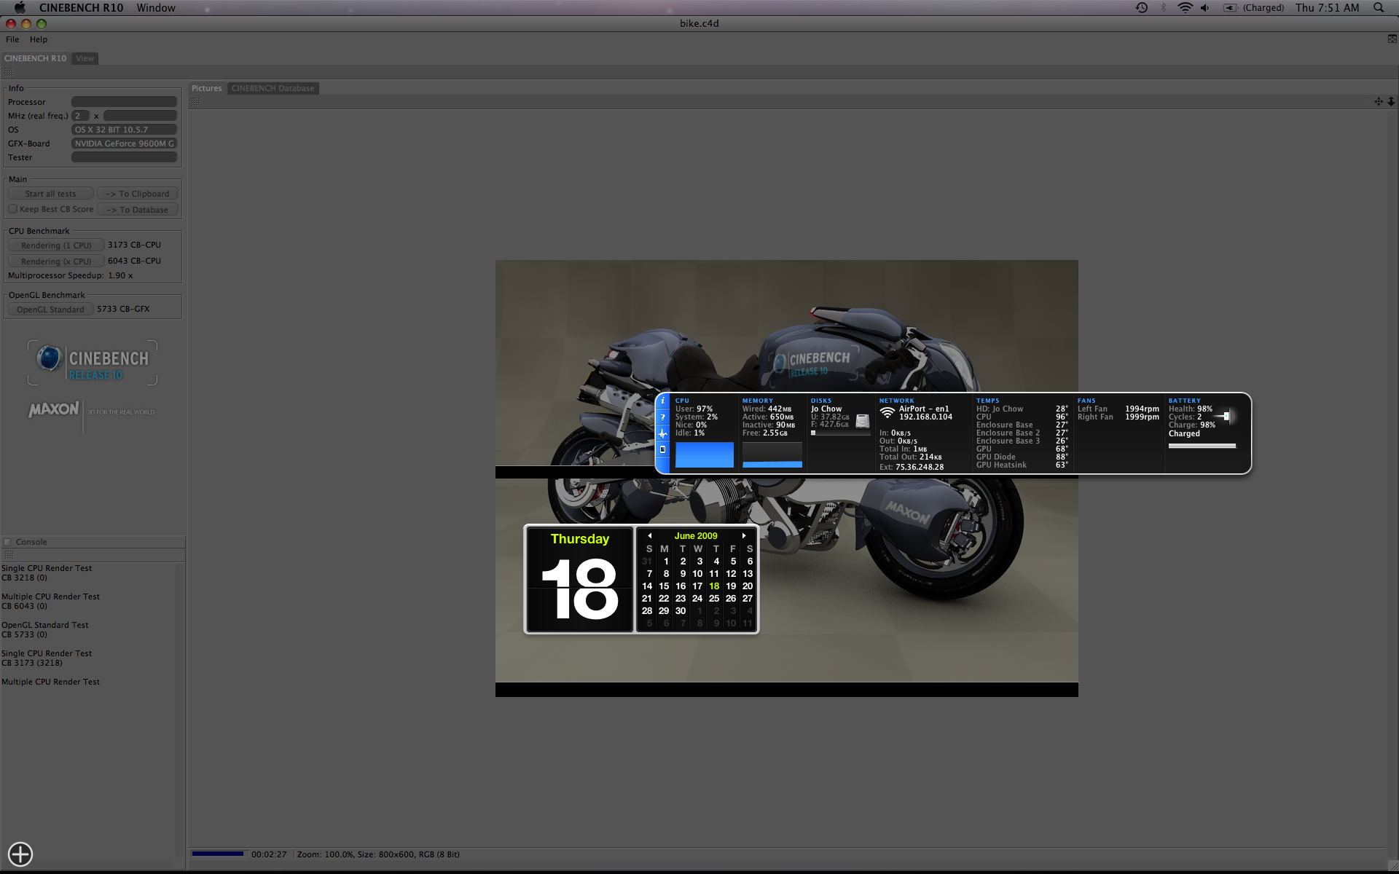
Task: Click the move-view pan icon in the Pictures panel
Action: 1378,102
